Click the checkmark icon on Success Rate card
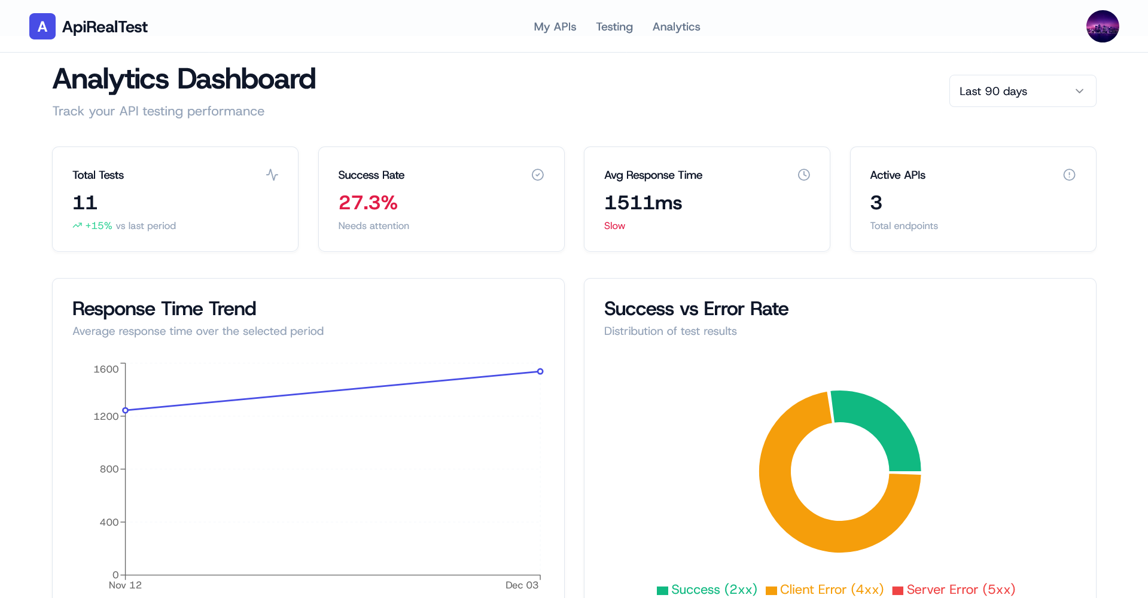The height and width of the screenshot is (598, 1148). pos(537,175)
